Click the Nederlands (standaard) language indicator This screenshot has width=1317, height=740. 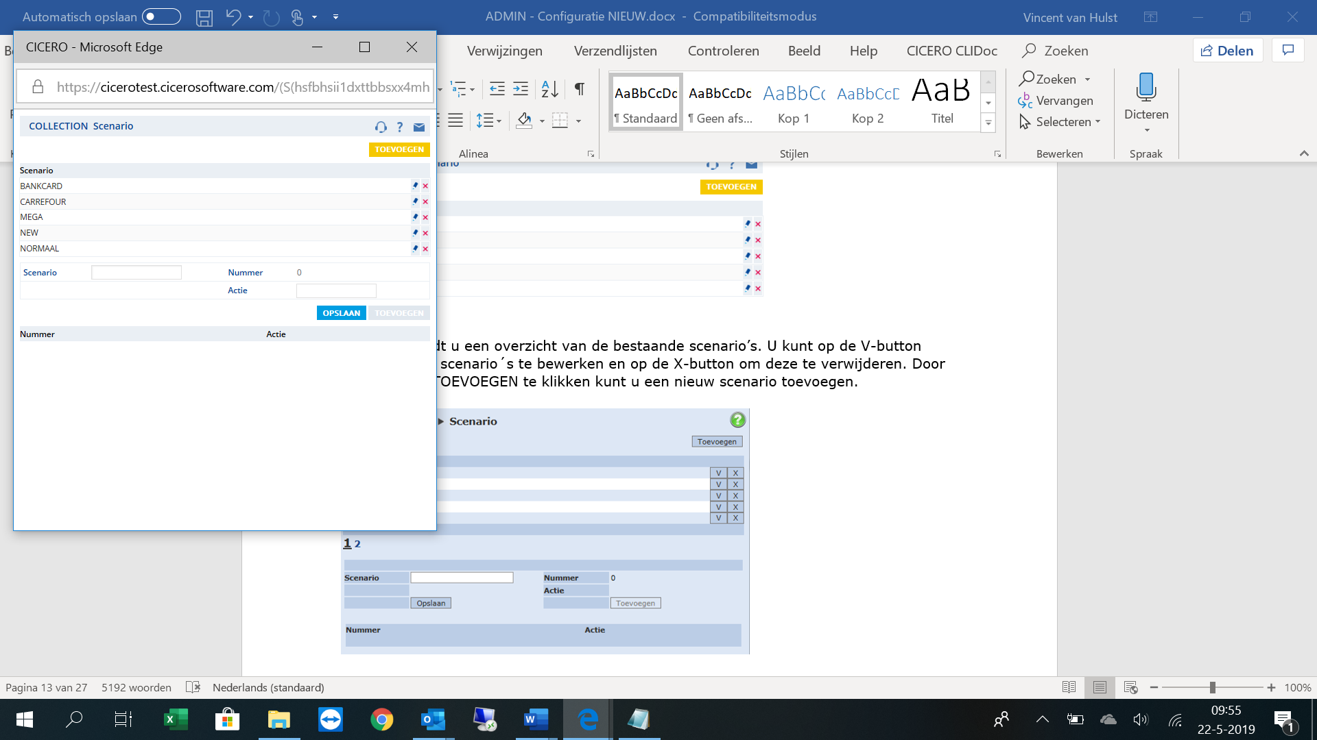268,687
